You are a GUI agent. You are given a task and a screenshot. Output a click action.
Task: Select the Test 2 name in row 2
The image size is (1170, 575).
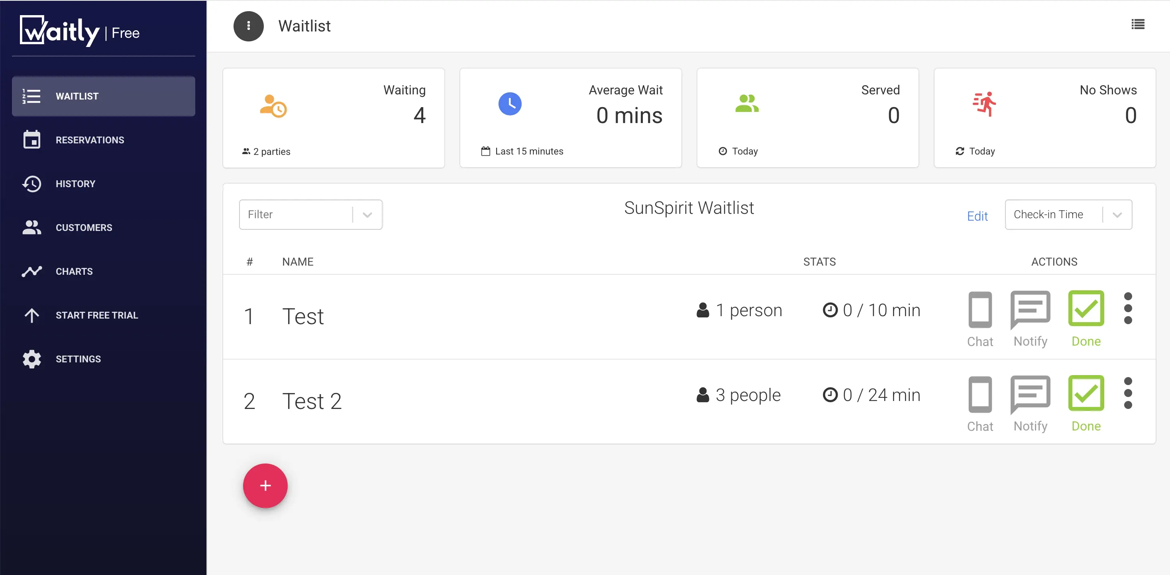312,401
